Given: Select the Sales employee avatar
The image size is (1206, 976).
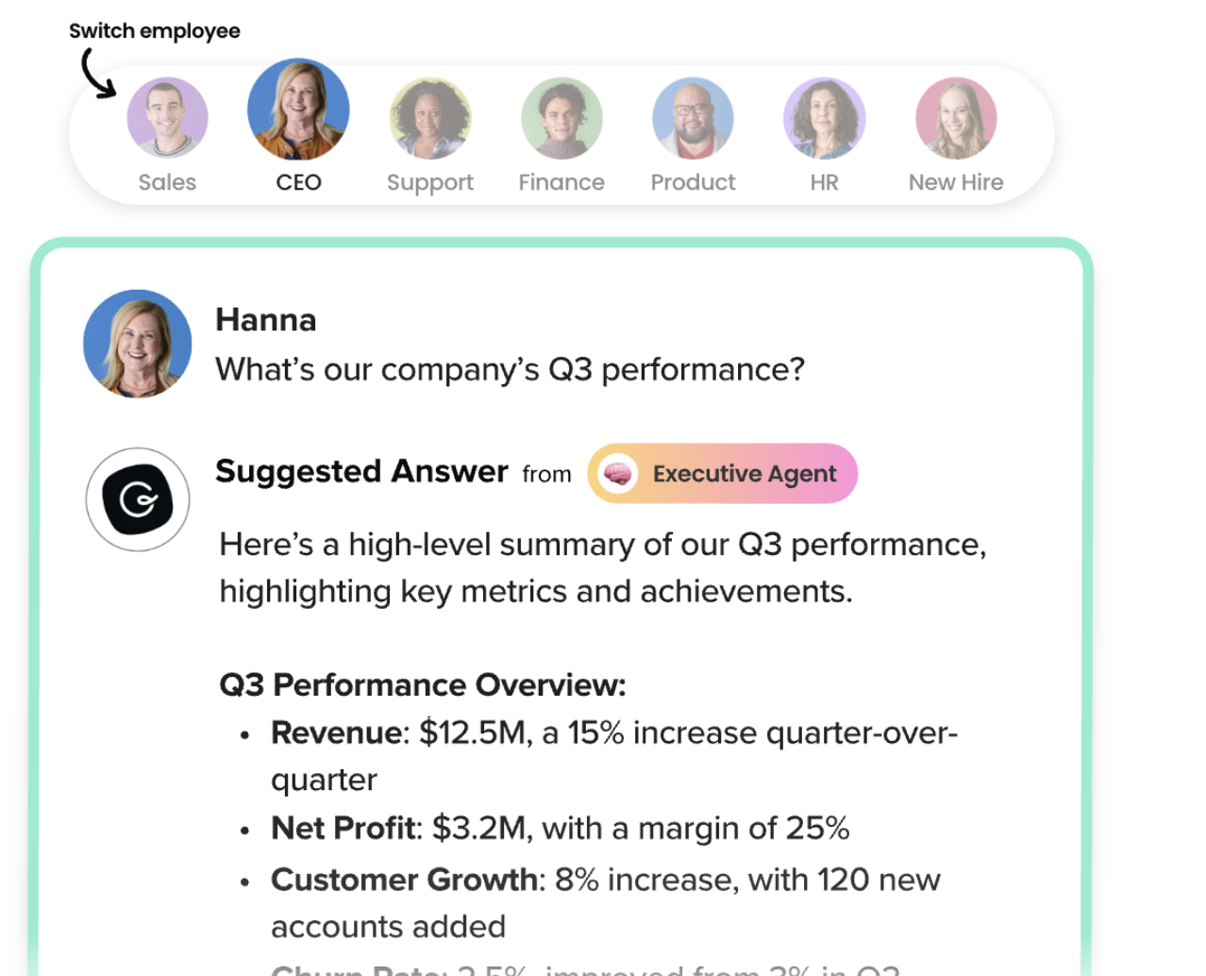Looking at the screenshot, I should pyautogui.click(x=167, y=118).
